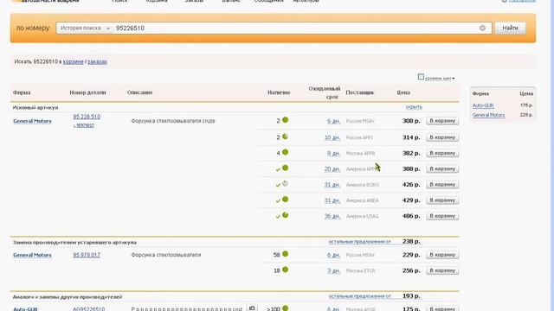Image resolution: width=554 pixels, height=311 pixels.
Task: Open part number 95 226 510 link
Action: [x=87, y=117]
